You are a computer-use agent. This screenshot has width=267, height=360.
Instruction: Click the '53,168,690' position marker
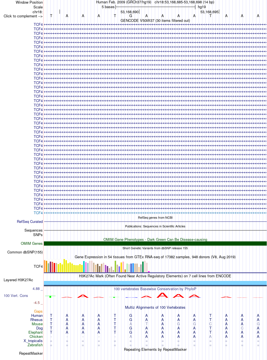pos(130,12)
